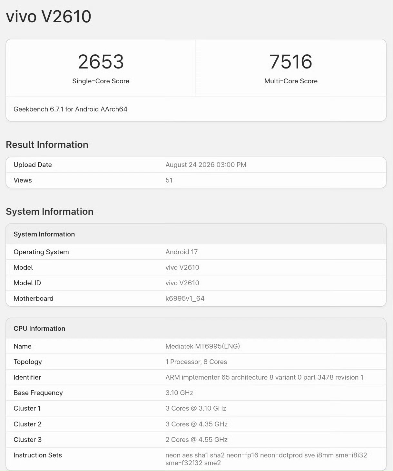Click the 'CPU Information' table header
The image size is (393, 471).
(39, 329)
